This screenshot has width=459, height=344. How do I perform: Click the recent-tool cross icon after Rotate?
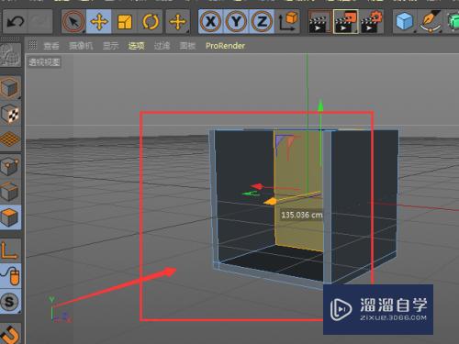point(178,21)
